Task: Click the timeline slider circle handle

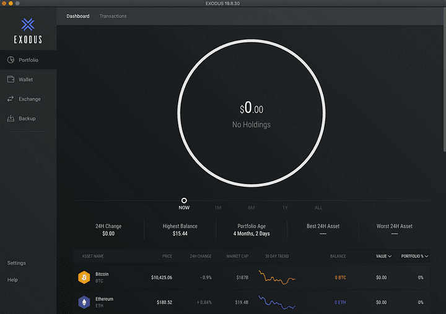Action: click(x=184, y=200)
